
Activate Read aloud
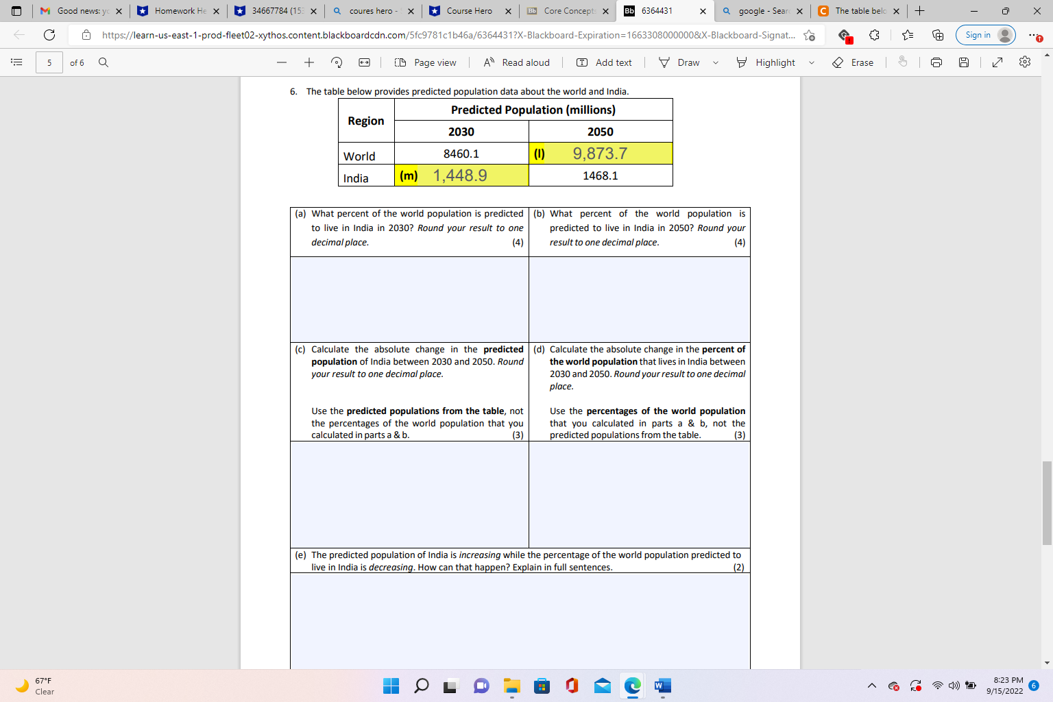click(516, 62)
